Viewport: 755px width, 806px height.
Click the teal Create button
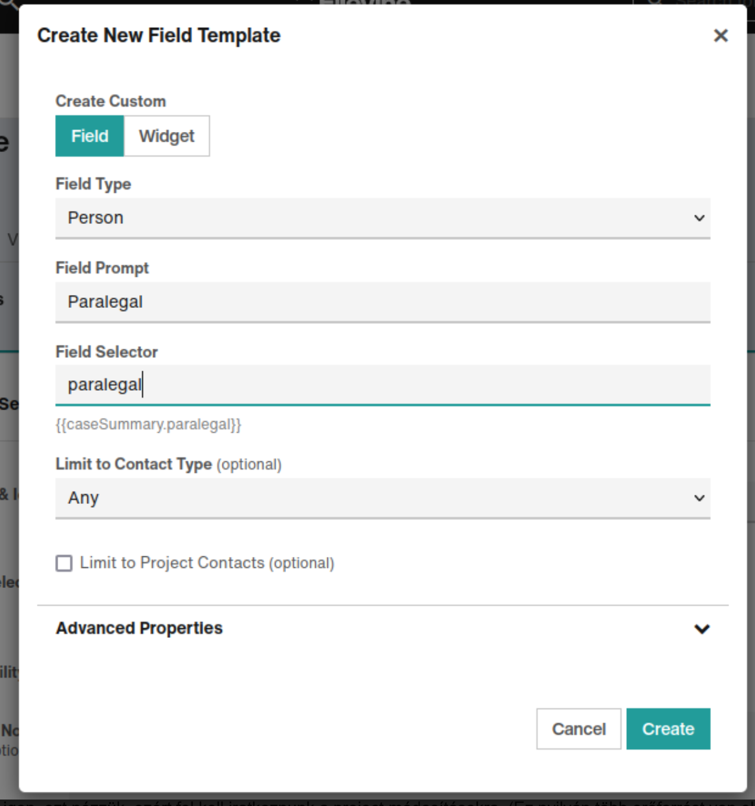668,729
